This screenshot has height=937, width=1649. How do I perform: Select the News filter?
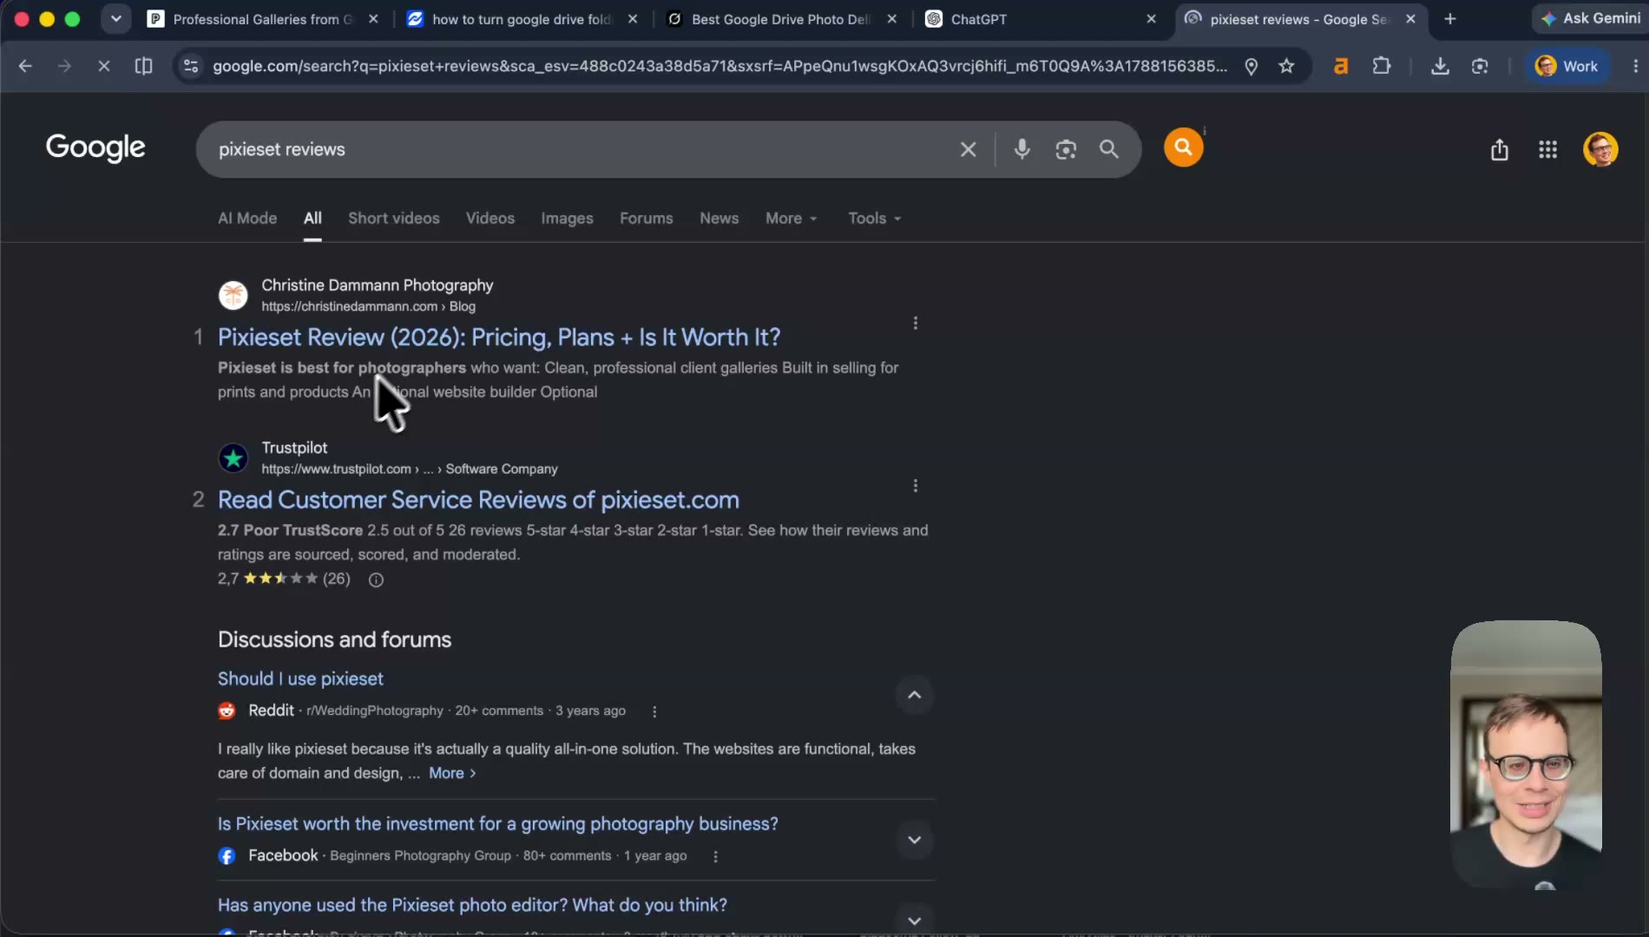[x=719, y=219]
